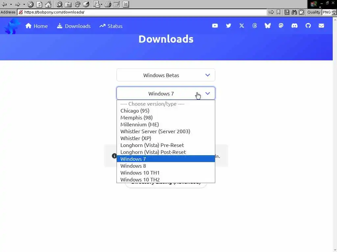Open the Back history dropdown arrow
Screen dimensions: 337x252
tap(11, 4)
